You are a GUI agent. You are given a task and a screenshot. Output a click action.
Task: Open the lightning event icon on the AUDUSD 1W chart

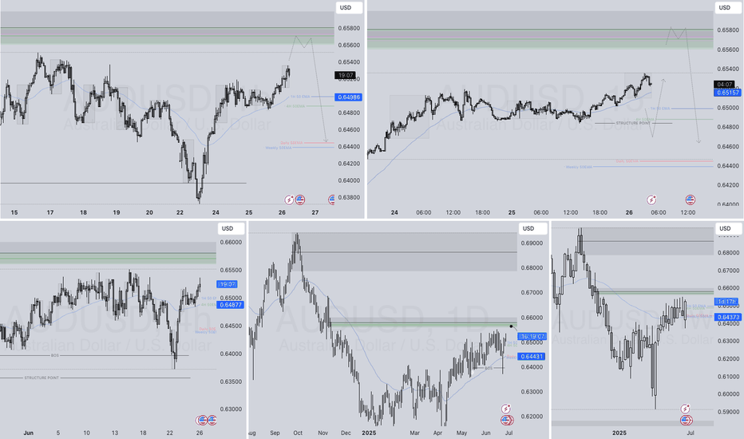point(685,409)
